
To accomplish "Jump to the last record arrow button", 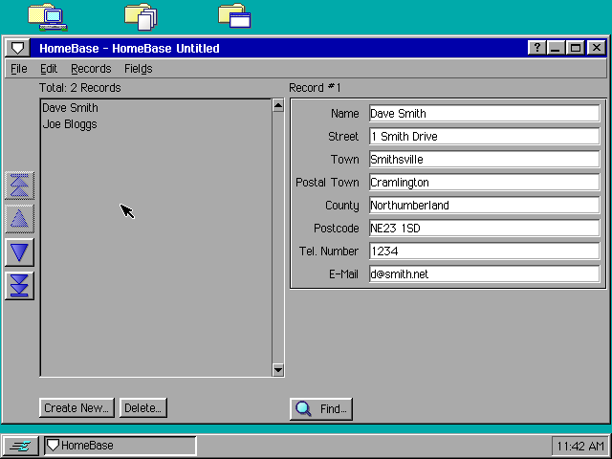I will click(x=19, y=286).
